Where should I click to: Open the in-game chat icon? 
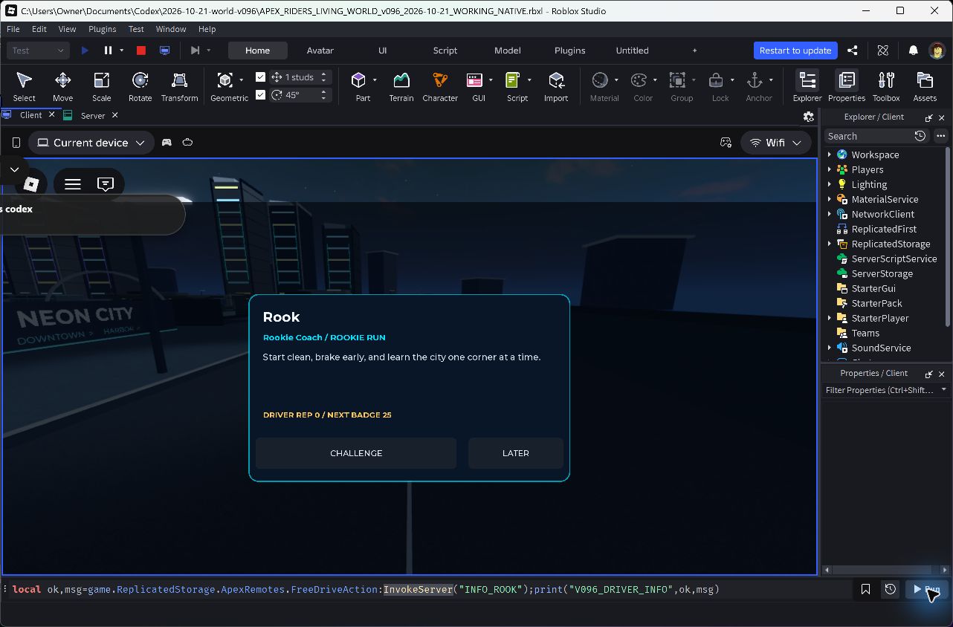tap(106, 183)
